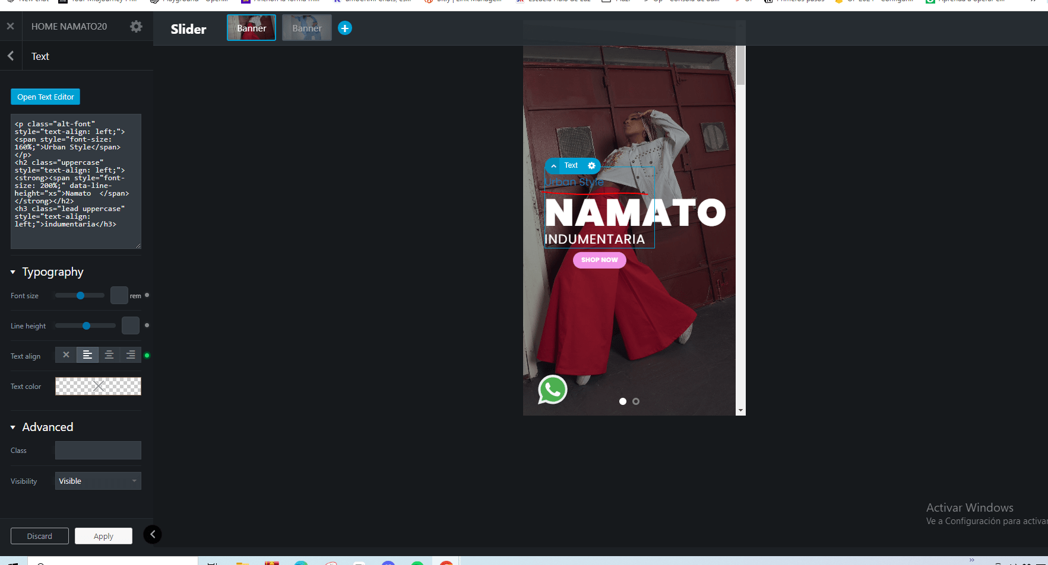Click the WhatsApp chat icon
This screenshot has width=1048, height=565.
click(553, 390)
